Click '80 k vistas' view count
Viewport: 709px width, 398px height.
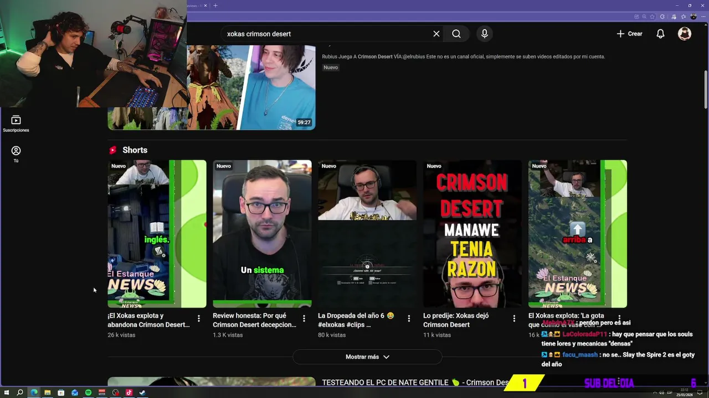332,335
